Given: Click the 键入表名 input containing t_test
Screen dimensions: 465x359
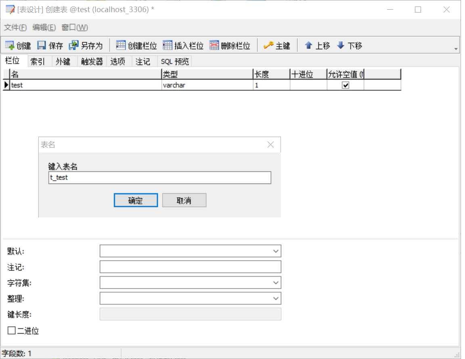Looking at the screenshot, I should 160,177.
